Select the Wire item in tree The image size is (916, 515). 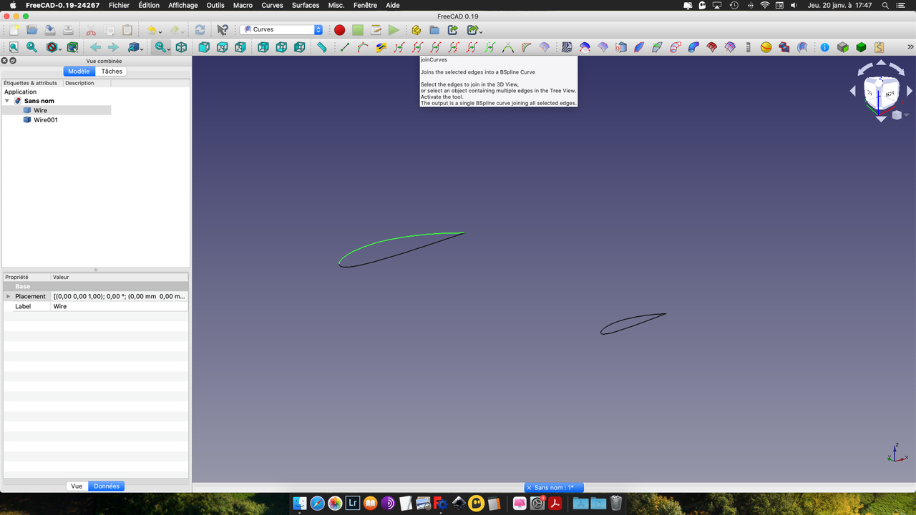40,110
